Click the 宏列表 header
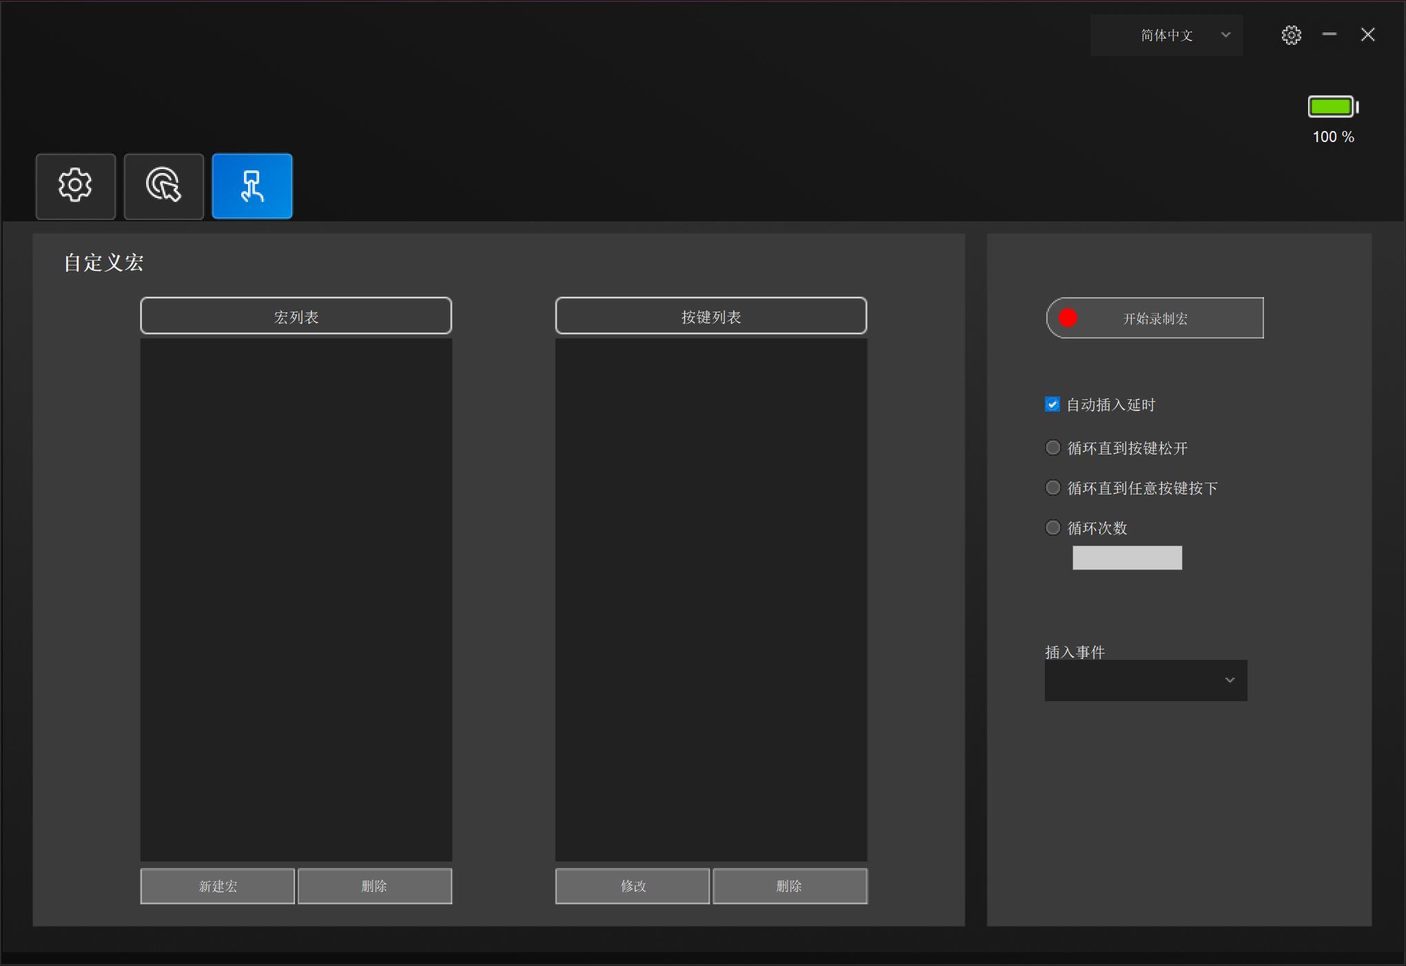This screenshot has height=966, width=1406. tap(296, 316)
